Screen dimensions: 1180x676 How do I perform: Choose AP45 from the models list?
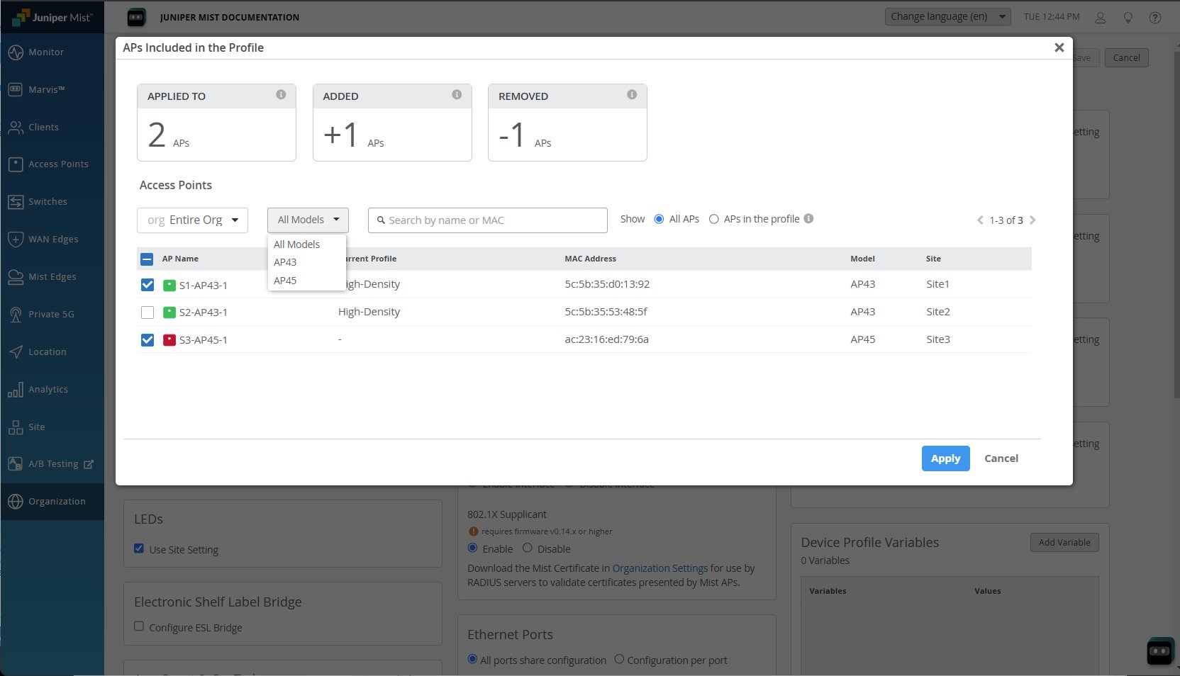pos(306,281)
